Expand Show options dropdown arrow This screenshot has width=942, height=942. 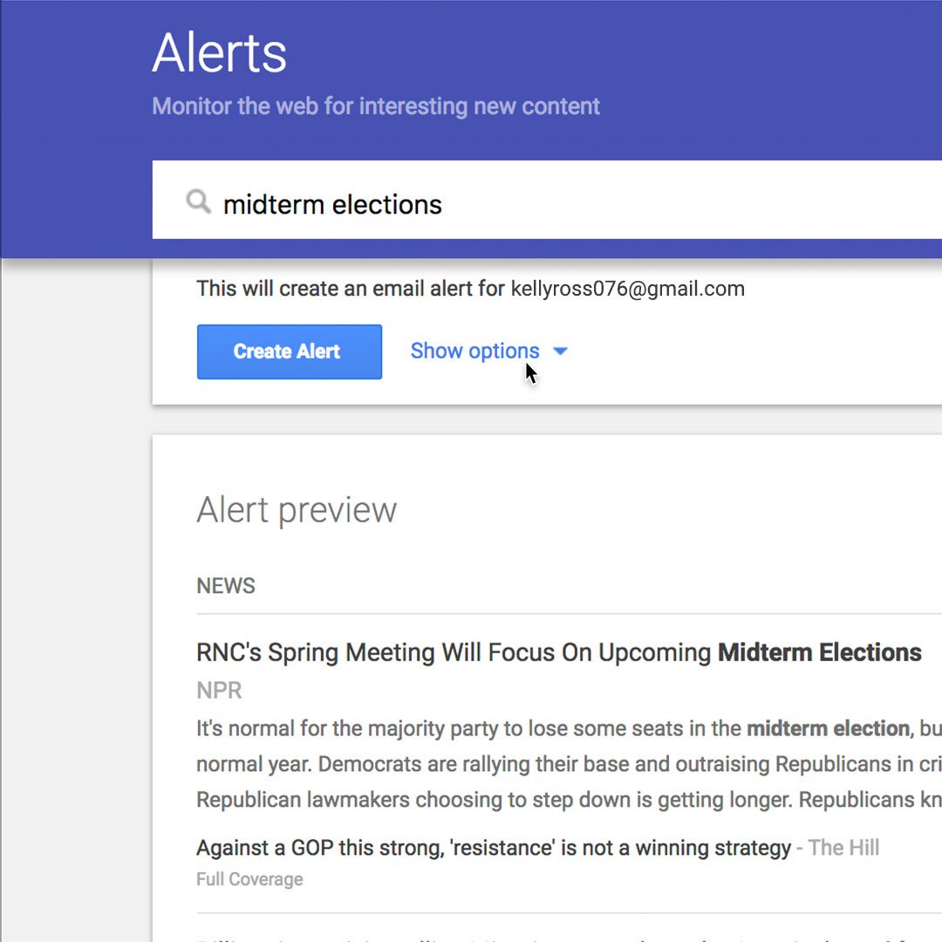click(x=560, y=351)
